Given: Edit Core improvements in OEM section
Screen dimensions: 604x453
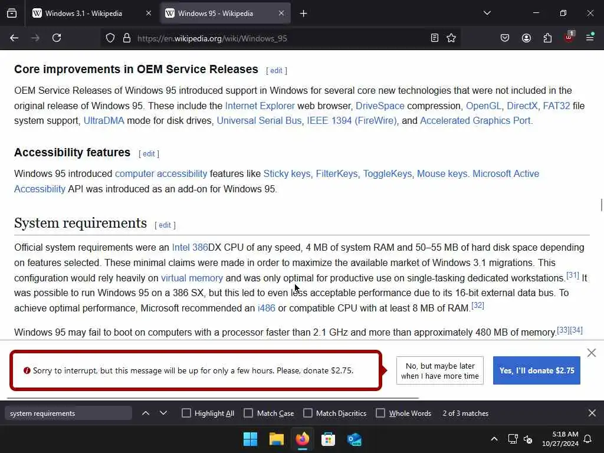Looking at the screenshot, I should tap(276, 71).
